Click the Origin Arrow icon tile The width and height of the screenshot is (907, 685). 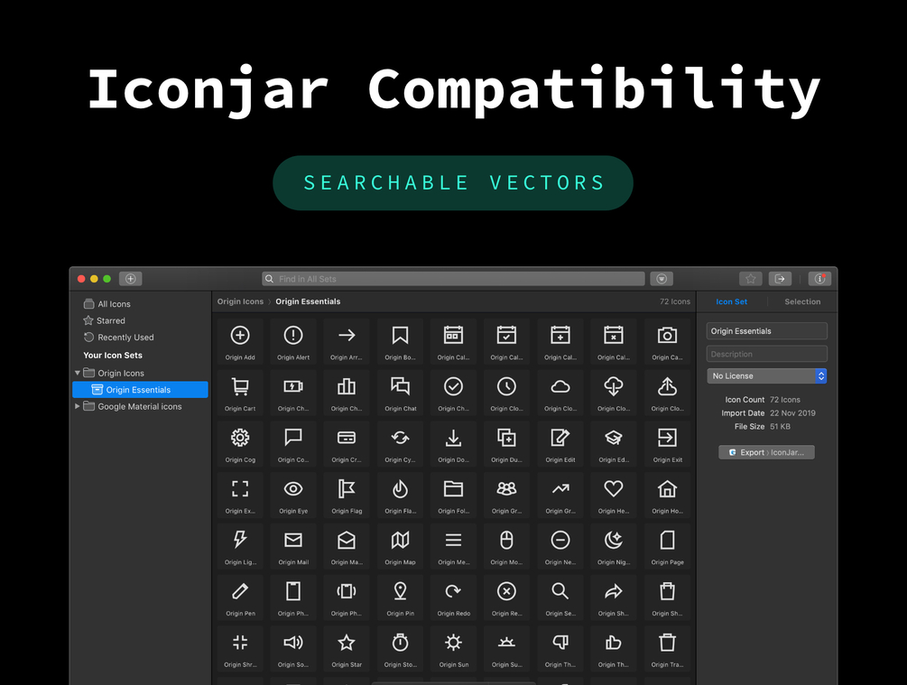(347, 341)
